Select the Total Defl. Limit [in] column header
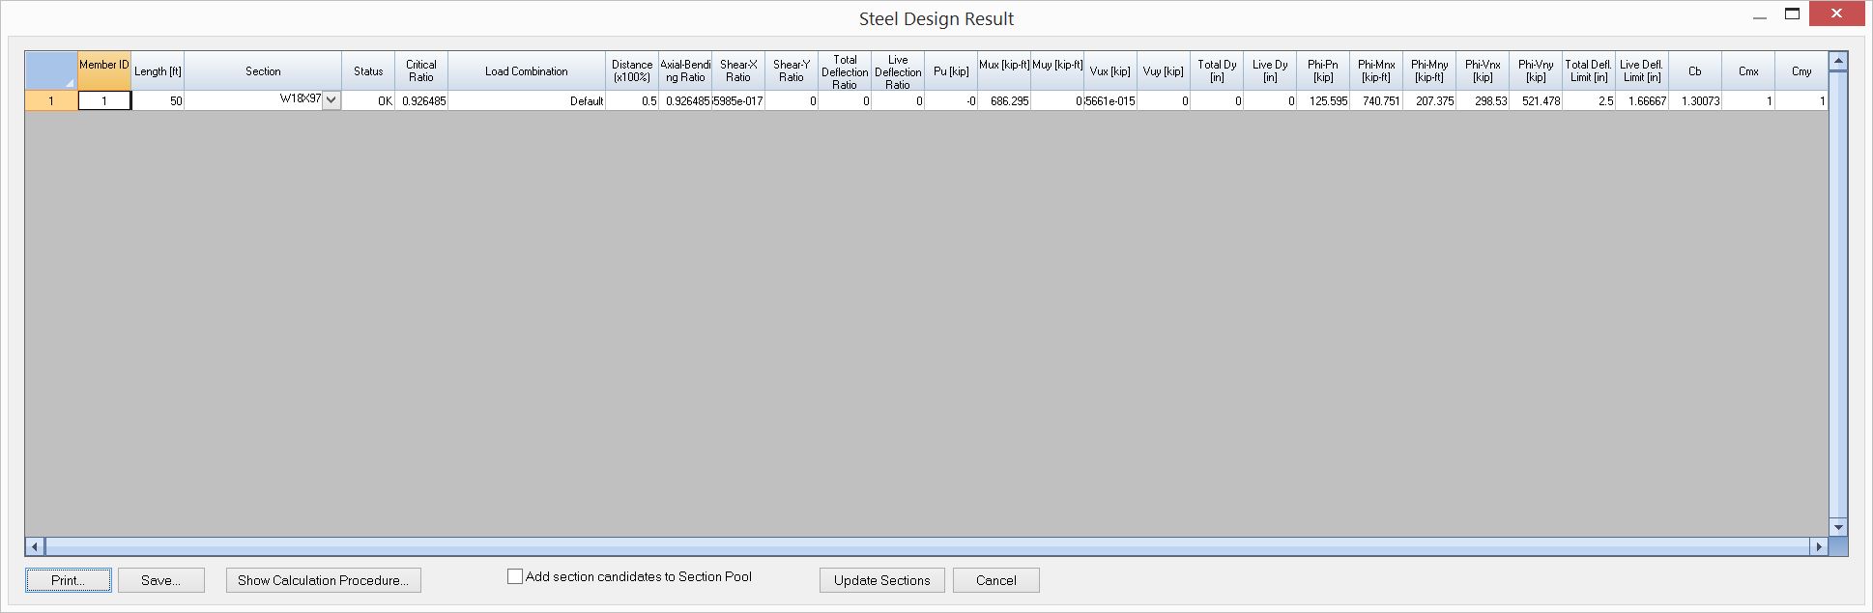Image resolution: width=1873 pixels, height=613 pixels. pyautogui.click(x=1589, y=71)
